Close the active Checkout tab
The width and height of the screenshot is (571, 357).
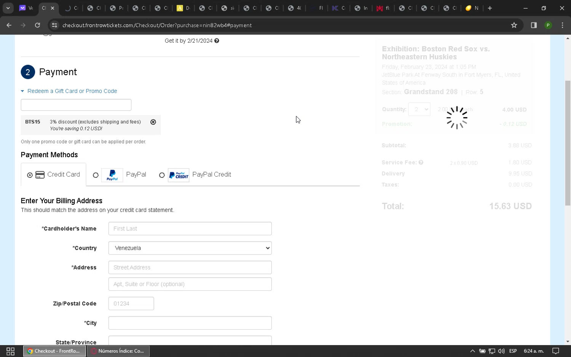(x=53, y=8)
